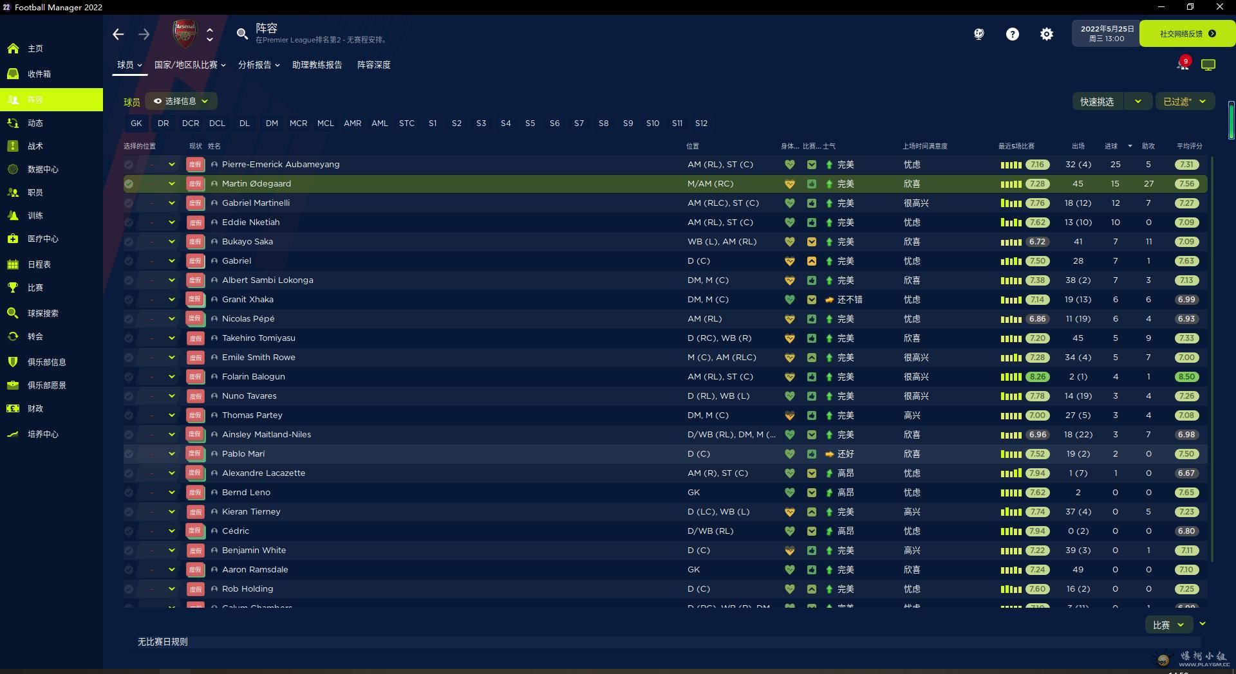
Task: Click the 社交网络反馈 continue button
Action: 1187,33
